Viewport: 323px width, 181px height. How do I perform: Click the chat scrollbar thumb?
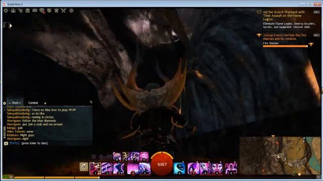tap(5, 132)
